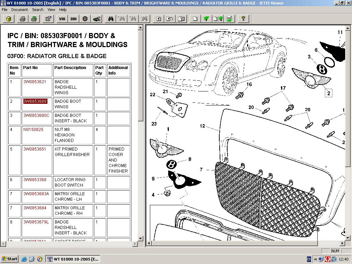Open the Search menu
The image size is (352, 264).
point(38,10)
